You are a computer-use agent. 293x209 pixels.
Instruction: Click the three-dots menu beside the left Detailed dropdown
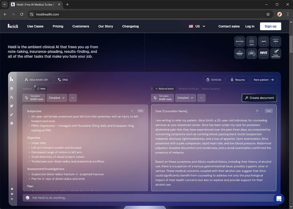point(73,98)
